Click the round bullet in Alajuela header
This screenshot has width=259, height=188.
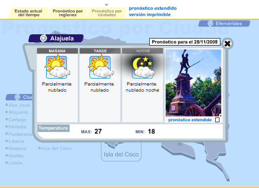coord(43,38)
